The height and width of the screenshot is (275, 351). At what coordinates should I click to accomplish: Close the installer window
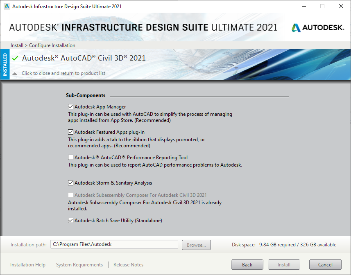(x=341, y=6)
